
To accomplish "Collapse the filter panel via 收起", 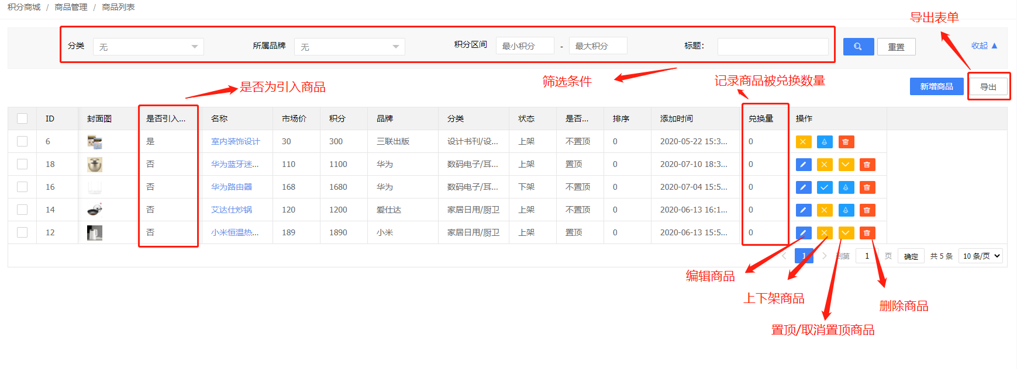I will (984, 46).
